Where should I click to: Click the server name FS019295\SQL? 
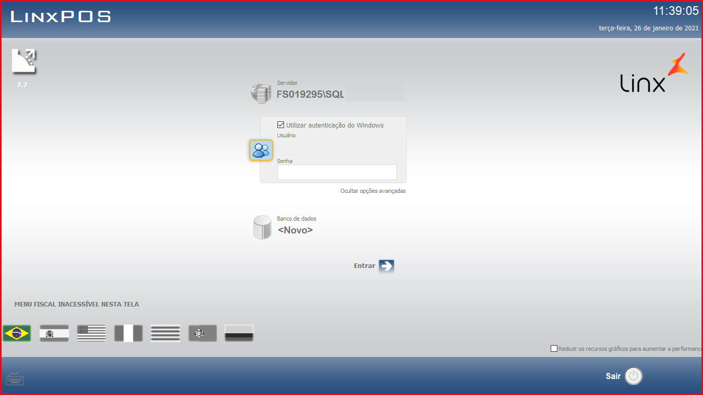(x=310, y=95)
